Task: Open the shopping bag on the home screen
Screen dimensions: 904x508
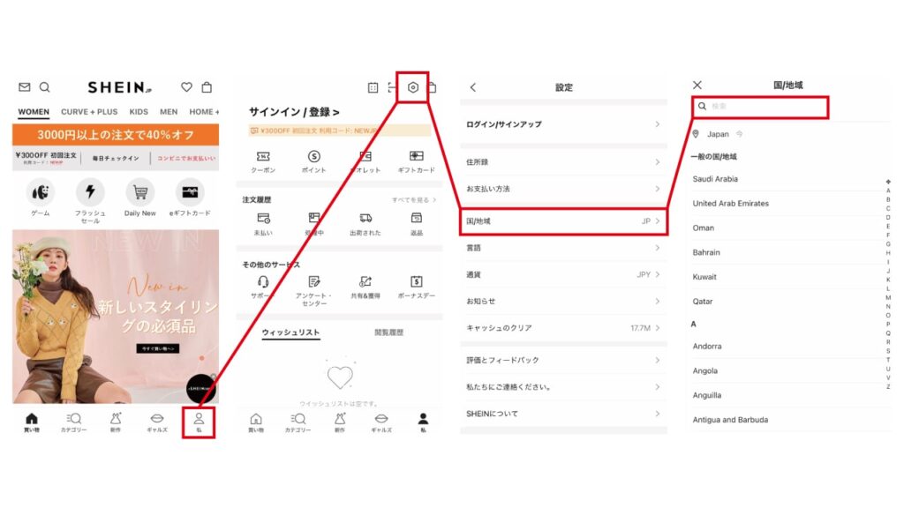Action: tap(207, 87)
